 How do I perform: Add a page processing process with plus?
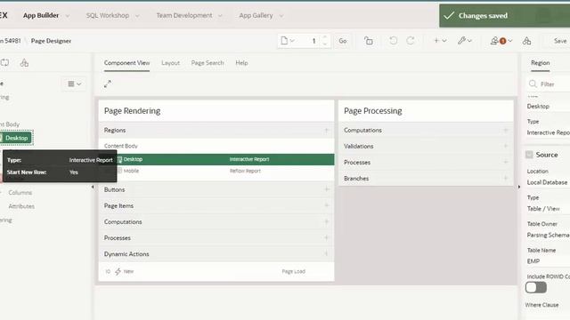coord(505,162)
